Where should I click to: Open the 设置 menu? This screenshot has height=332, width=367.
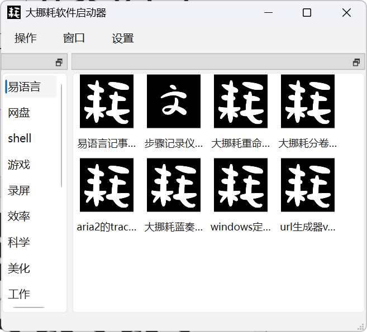pyautogui.click(x=123, y=38)
